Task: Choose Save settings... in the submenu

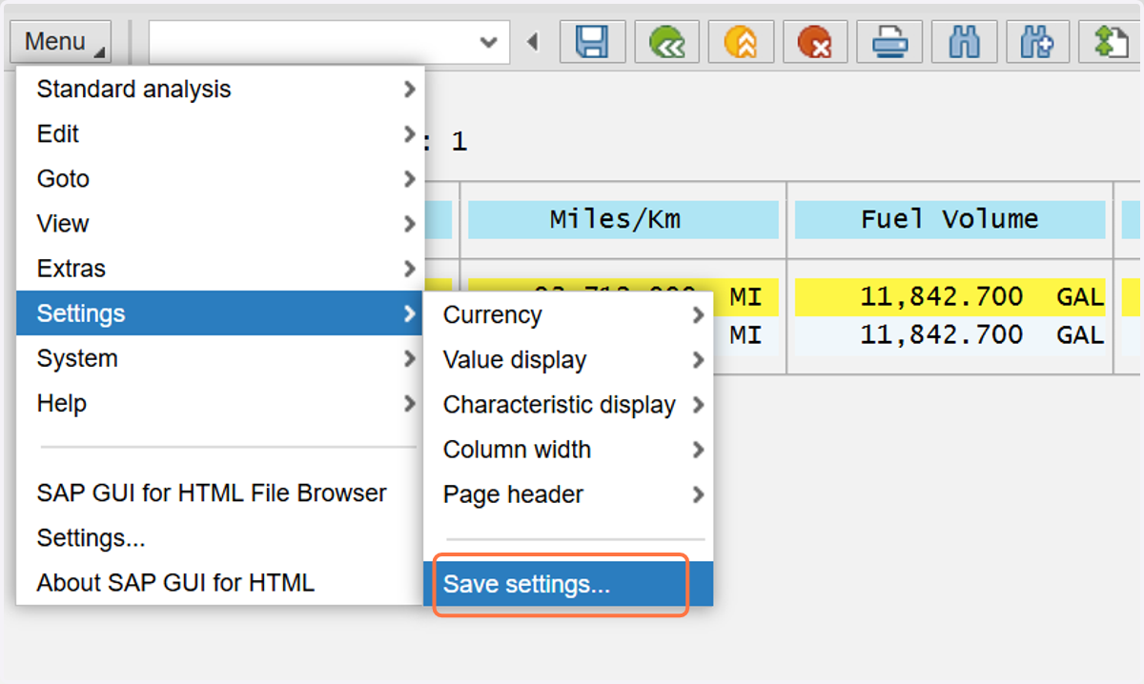Action: click(x=568, y=584)
